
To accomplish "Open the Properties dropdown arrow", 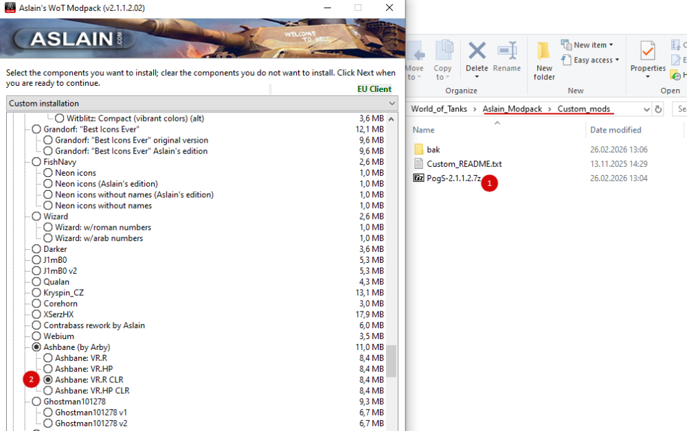I will 648,77.
